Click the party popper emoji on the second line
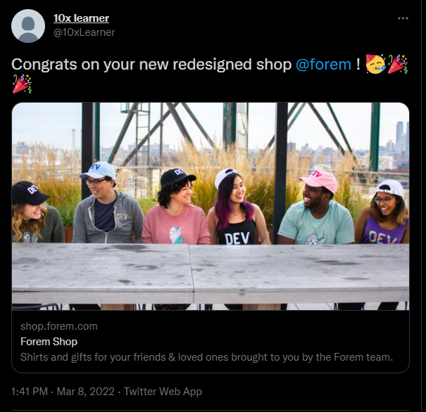This screenshot has width=426, height=412. 21,84
